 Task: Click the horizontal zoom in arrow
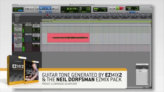tap(33, 8)
